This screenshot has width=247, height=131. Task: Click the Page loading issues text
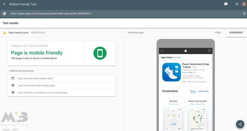point(19,33)
